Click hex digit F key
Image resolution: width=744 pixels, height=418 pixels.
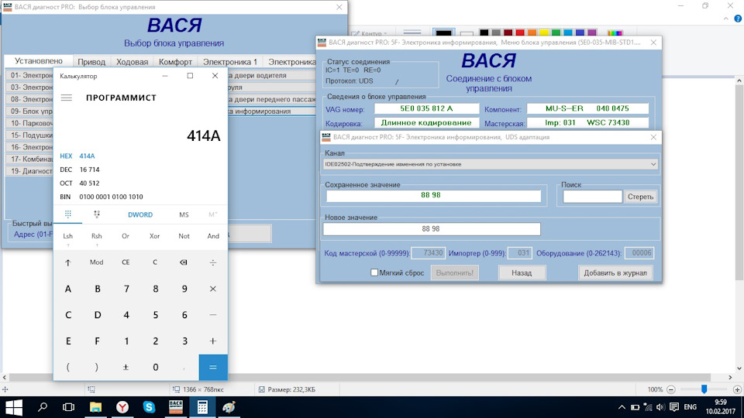(x=97, y=341)
